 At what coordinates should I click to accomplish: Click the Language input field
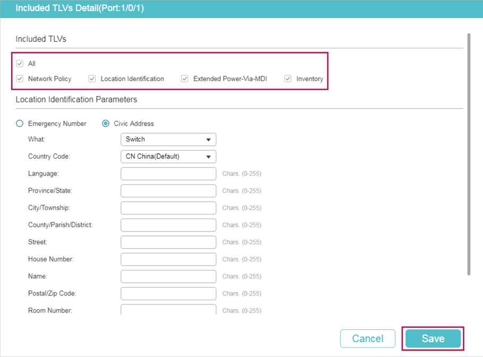pos(168,174)
